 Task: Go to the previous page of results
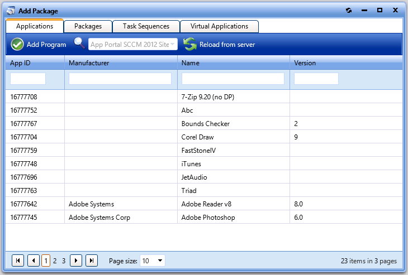coord(34,260)
